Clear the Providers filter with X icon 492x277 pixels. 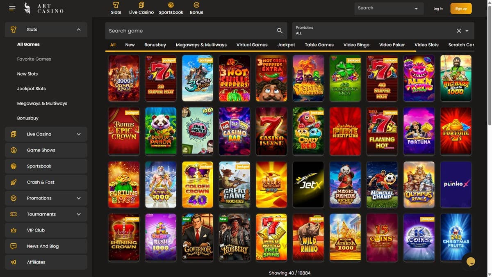coord(459,31)
